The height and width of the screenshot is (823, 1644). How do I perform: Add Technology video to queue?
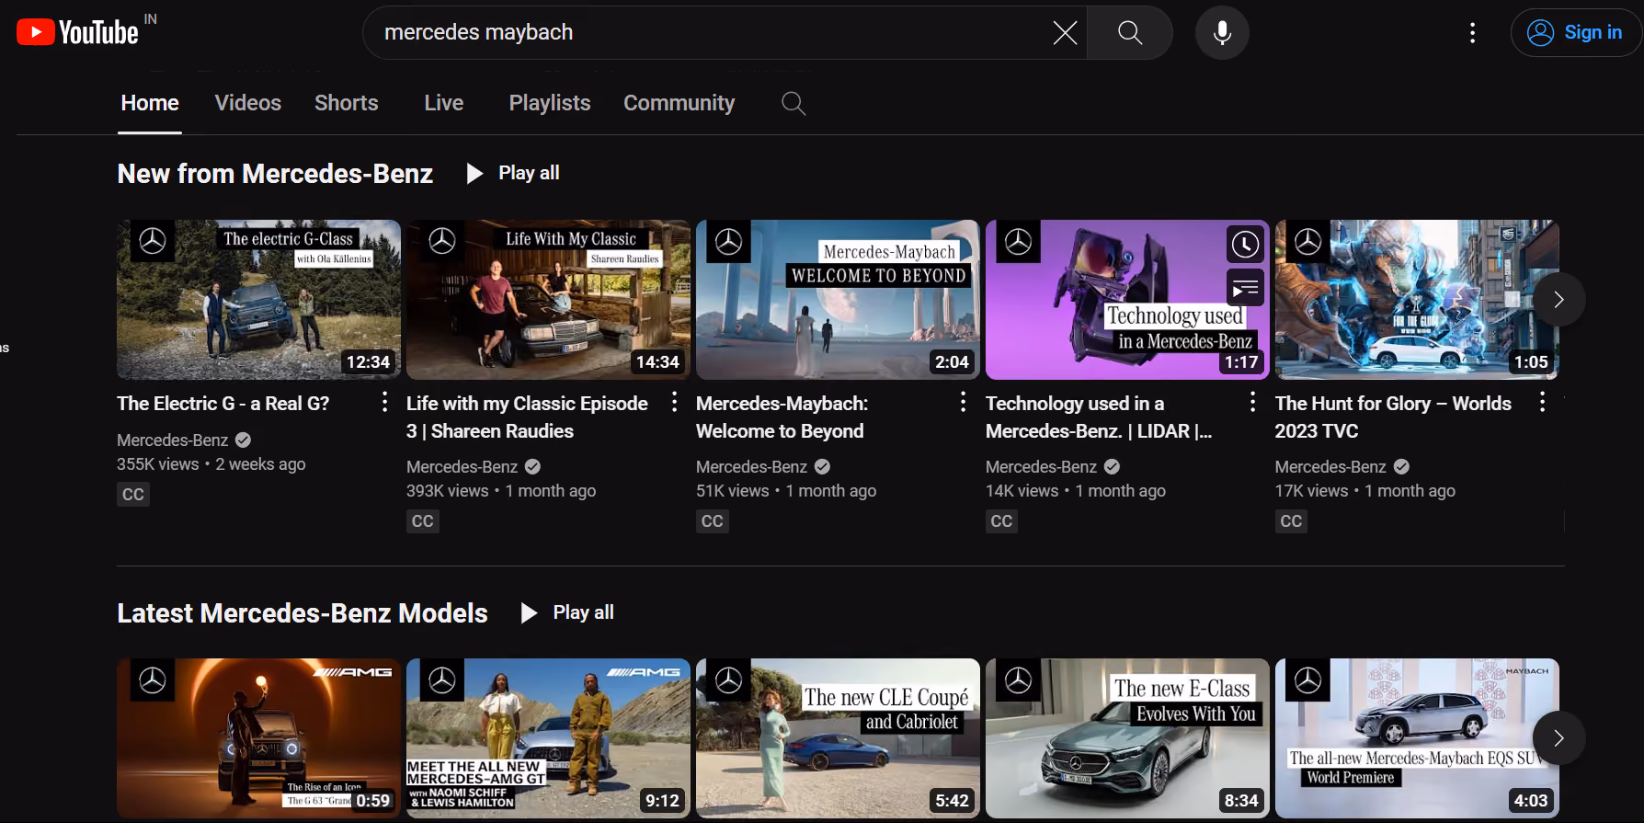pos(1245,289)
